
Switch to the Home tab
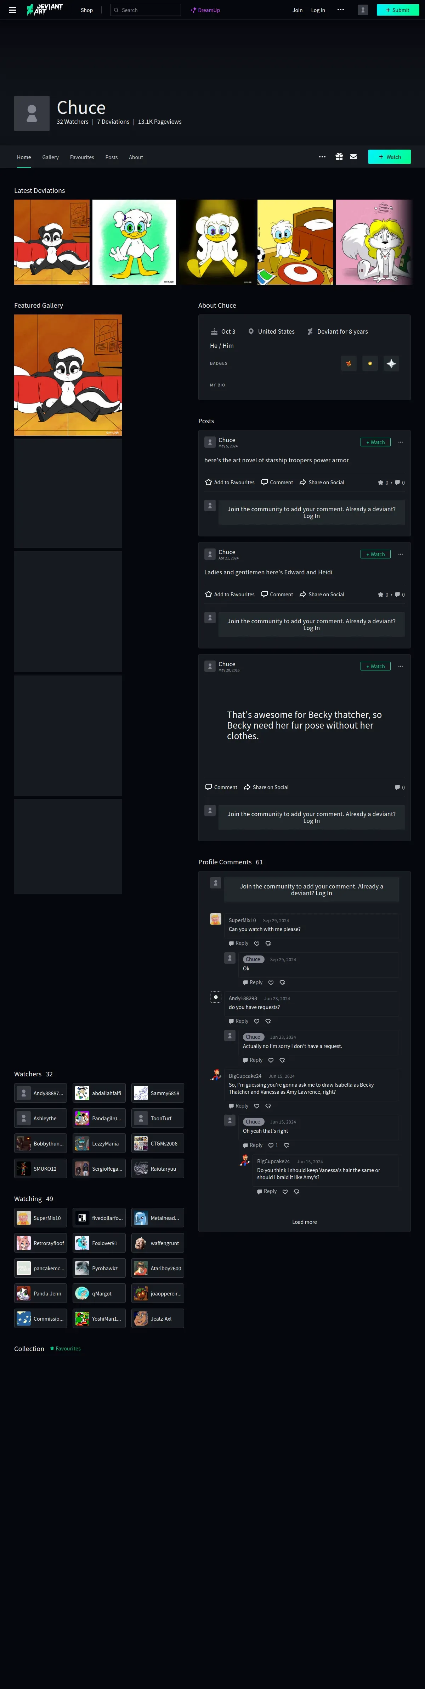[24, 157]
